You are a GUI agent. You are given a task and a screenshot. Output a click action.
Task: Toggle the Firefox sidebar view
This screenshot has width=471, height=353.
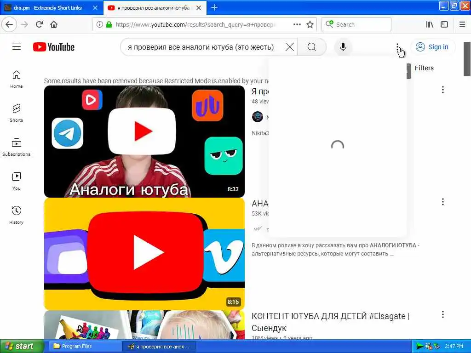(x=444, y=25)
